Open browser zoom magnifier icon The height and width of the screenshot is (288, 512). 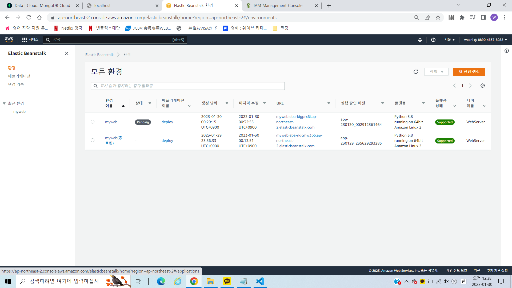(x=417, y=18)
